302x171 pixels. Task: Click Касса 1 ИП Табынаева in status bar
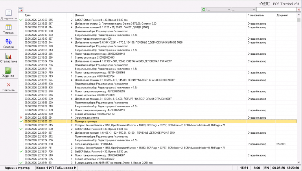[x=57, y=168]
